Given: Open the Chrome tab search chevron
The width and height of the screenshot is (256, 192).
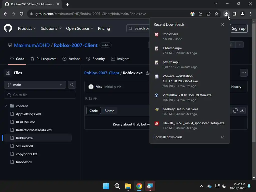Looking at the screenshot, I should tap(215, 3).
